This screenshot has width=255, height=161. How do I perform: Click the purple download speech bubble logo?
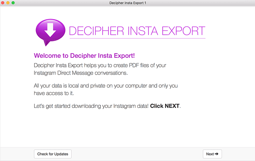[51, 32]
